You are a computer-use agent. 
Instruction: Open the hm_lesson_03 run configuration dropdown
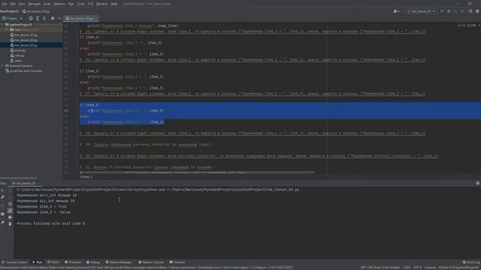[421, 11]
